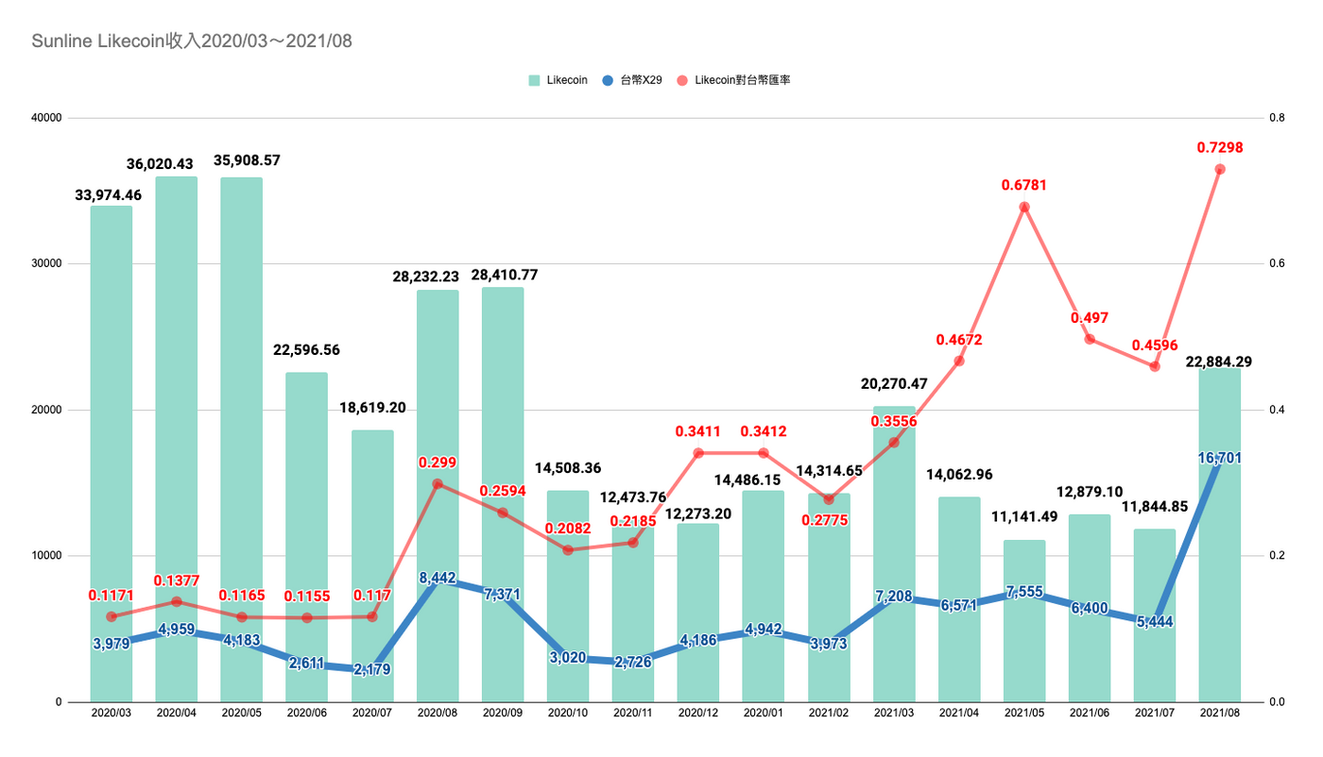
Task: Click the bar value label 12,273.20
Action: [x=698, y=514]
